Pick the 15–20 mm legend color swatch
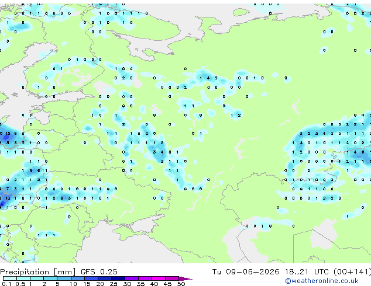Viewport: 371px width, 286px height. (x=91, y=278)
